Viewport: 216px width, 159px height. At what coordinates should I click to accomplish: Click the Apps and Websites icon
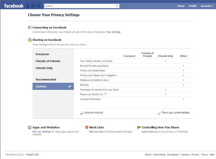[30, 127]
